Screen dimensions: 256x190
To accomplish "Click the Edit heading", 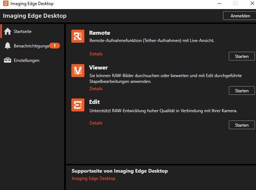I will pyautogui.click(x=95, y=102).
